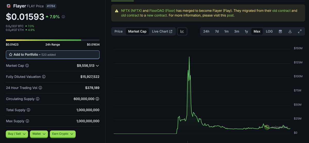
Task: Select the Max time range
Action: [x=257, y=31]
